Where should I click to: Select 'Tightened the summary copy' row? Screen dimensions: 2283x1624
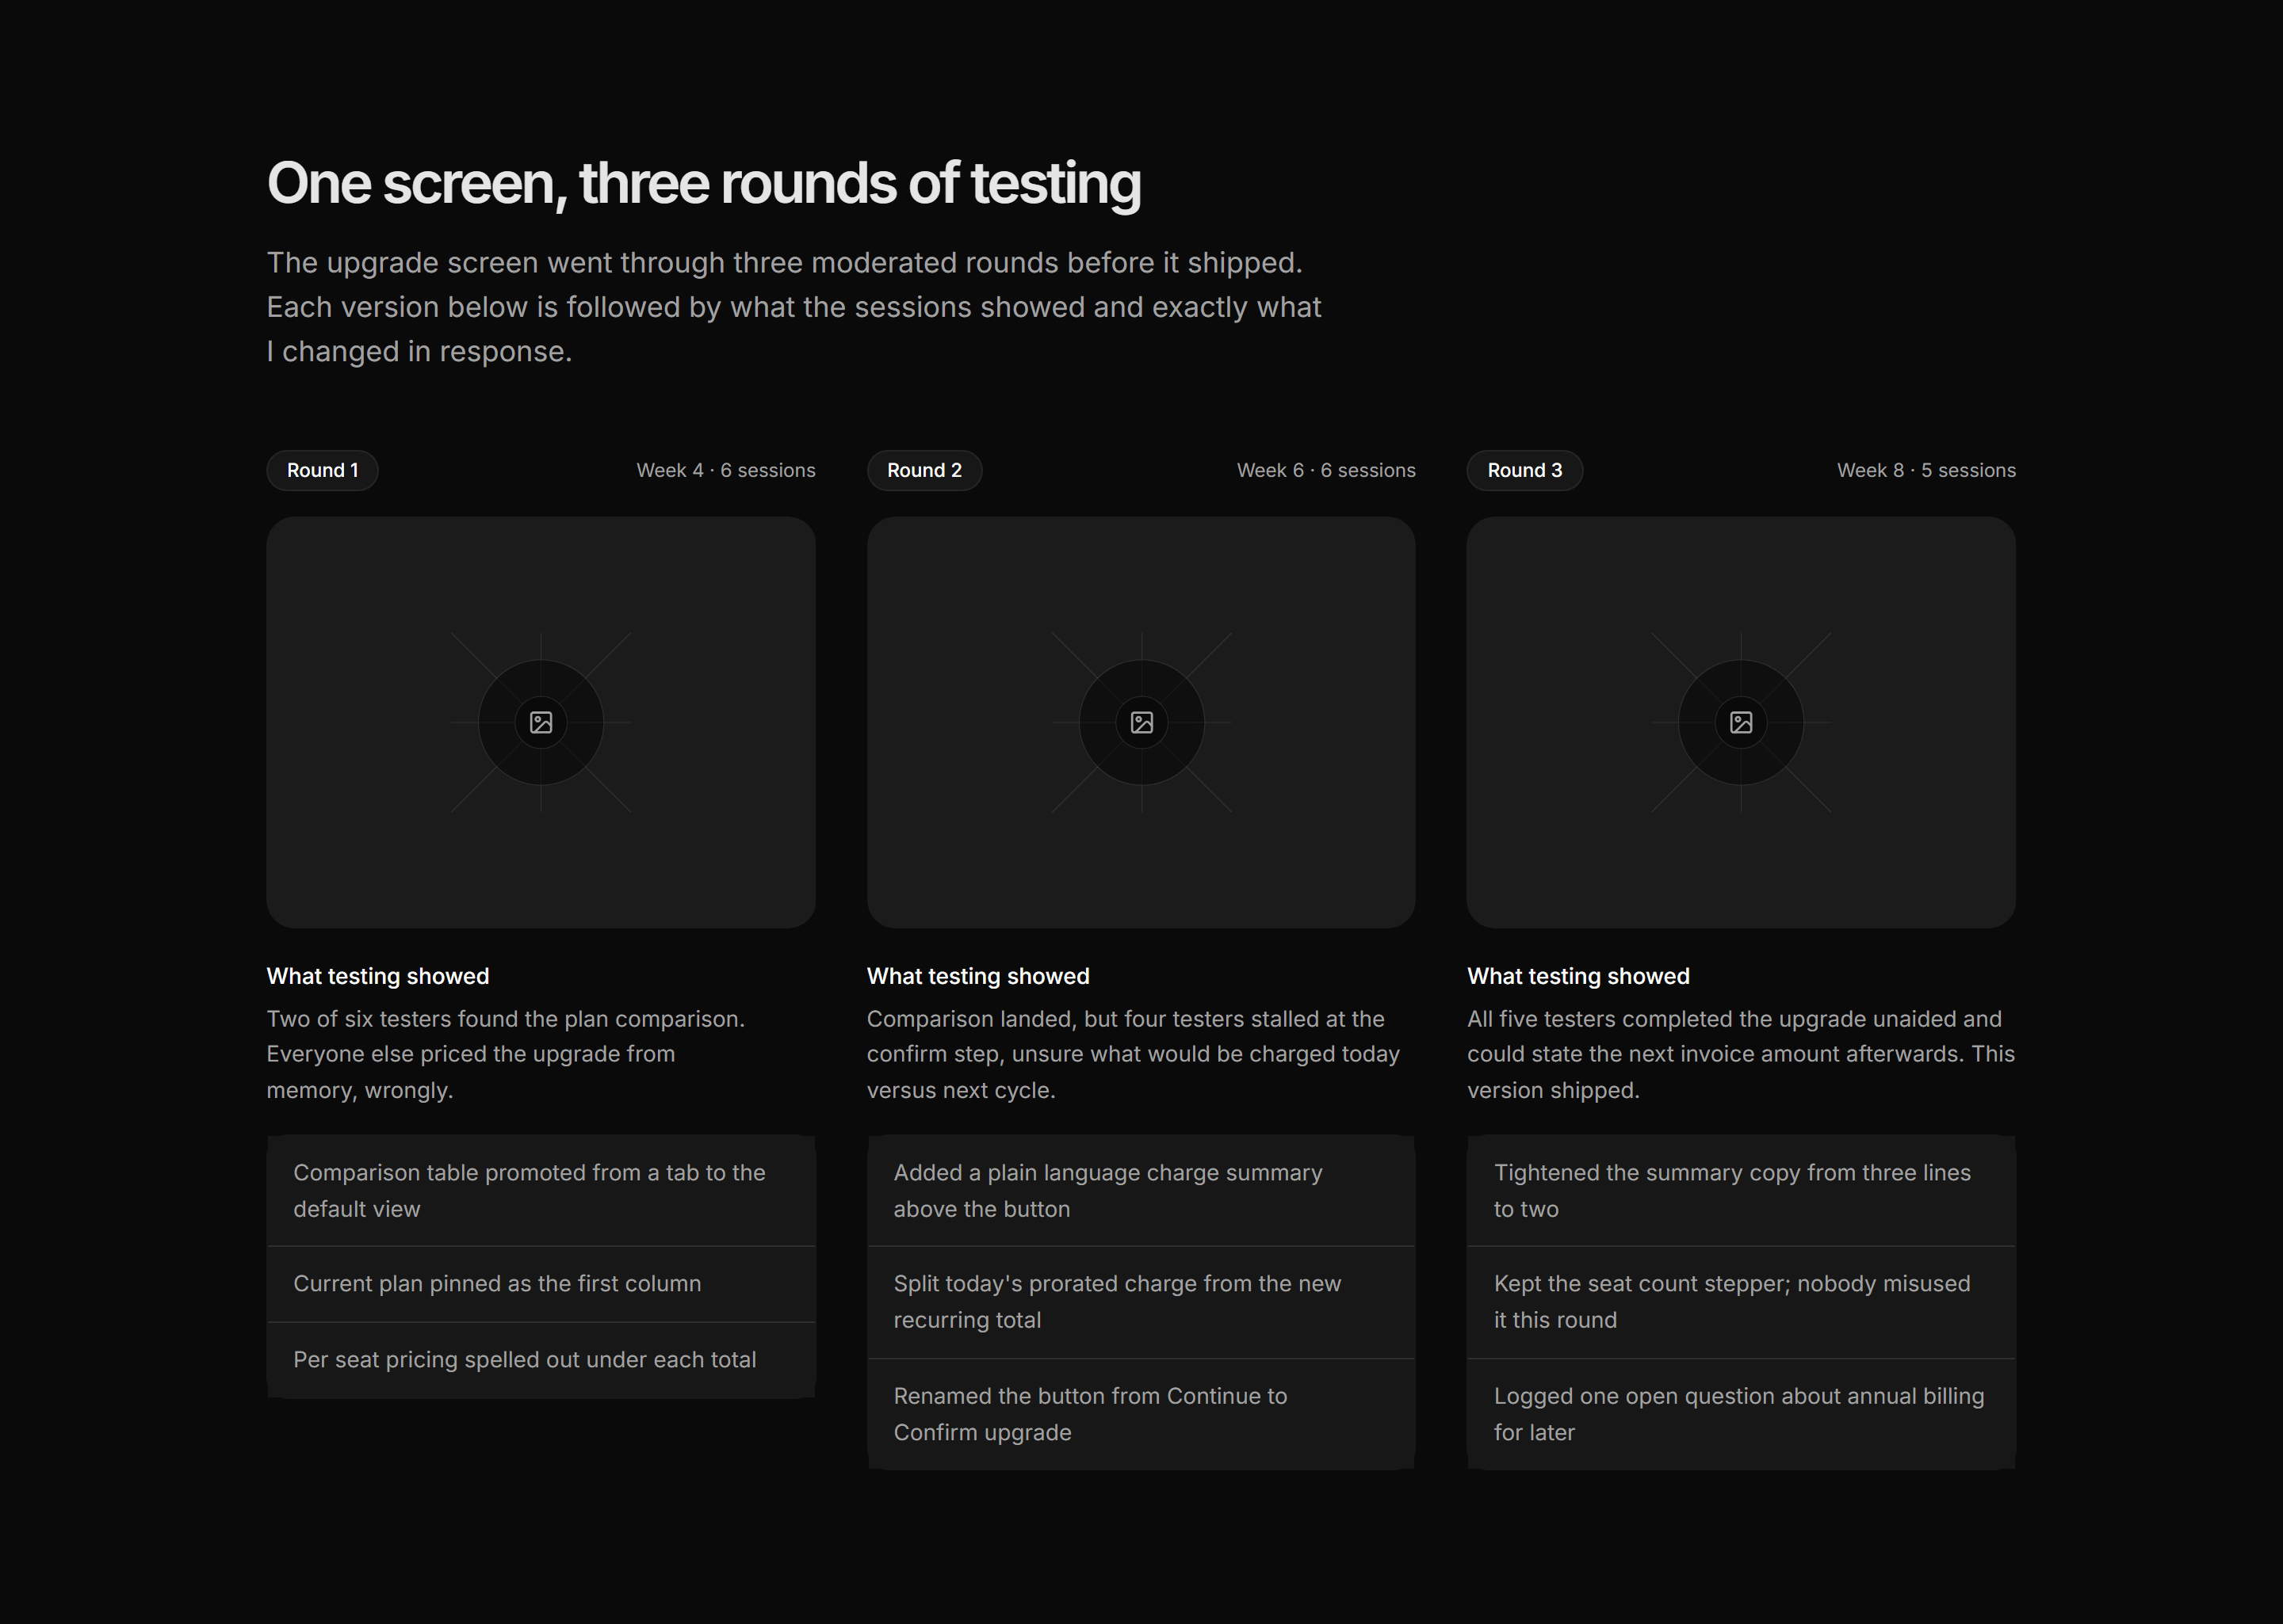[x=1741, y=1191]
